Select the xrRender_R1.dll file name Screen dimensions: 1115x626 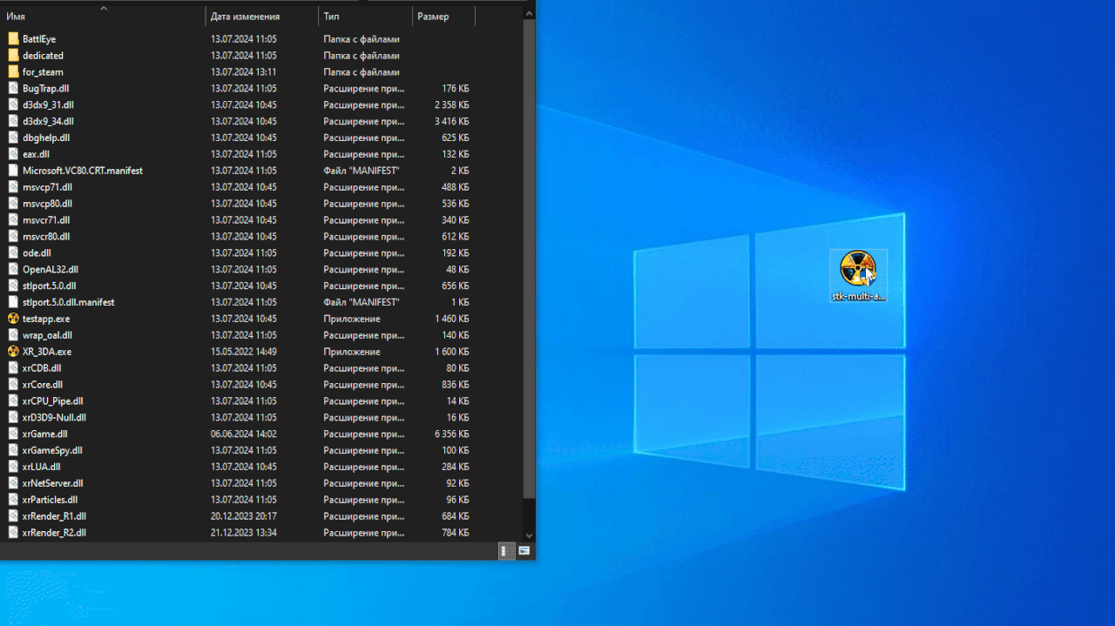pos(54,515)
